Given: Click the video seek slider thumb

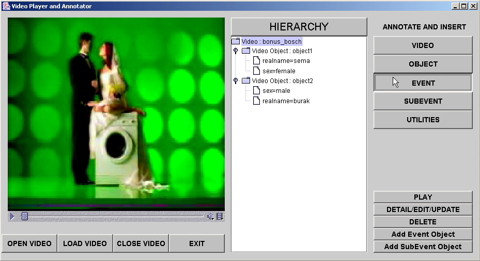Looking at the screenshot, I should tap(24, 217).
